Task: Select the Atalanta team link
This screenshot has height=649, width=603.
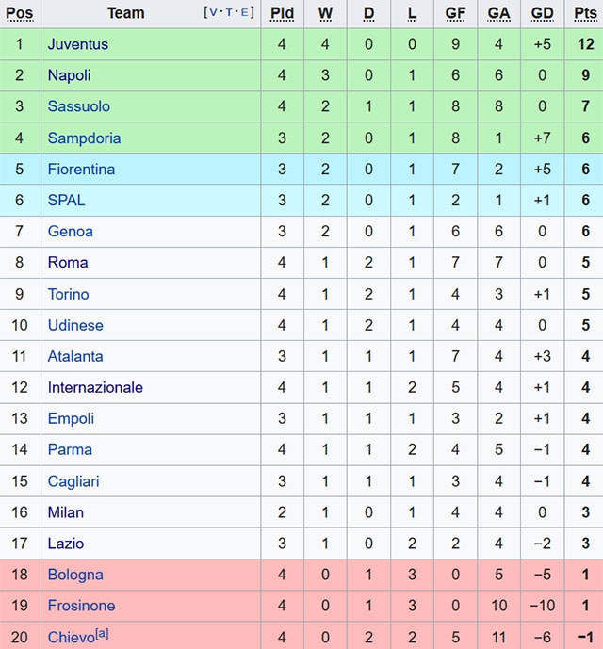Action: click(x=76, y=356)
